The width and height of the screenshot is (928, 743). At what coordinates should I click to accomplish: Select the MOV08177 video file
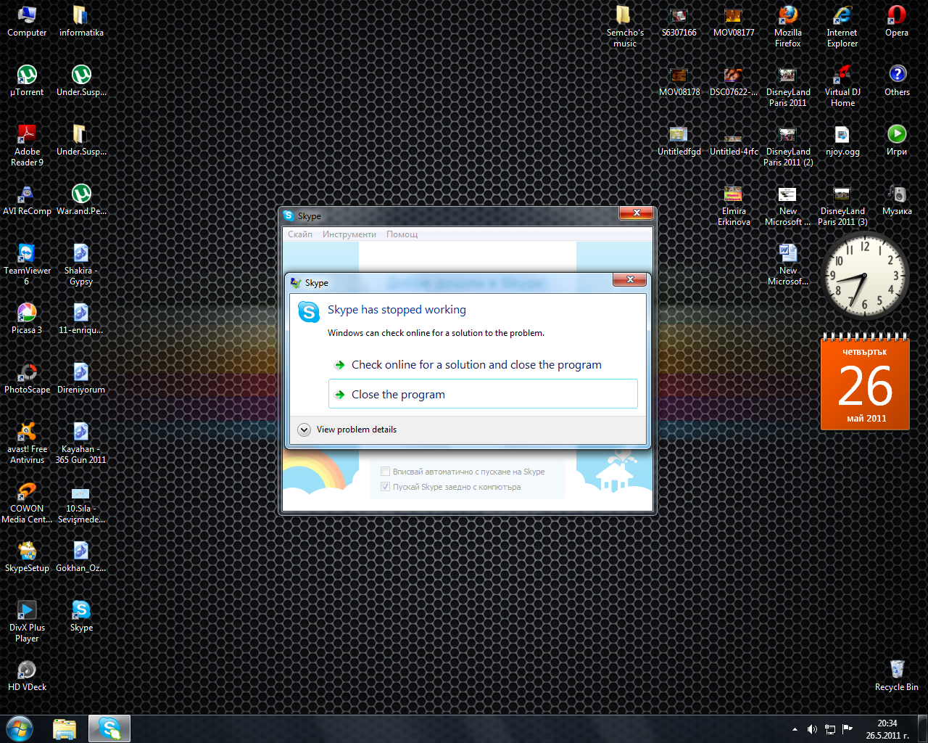pos(734,22)
